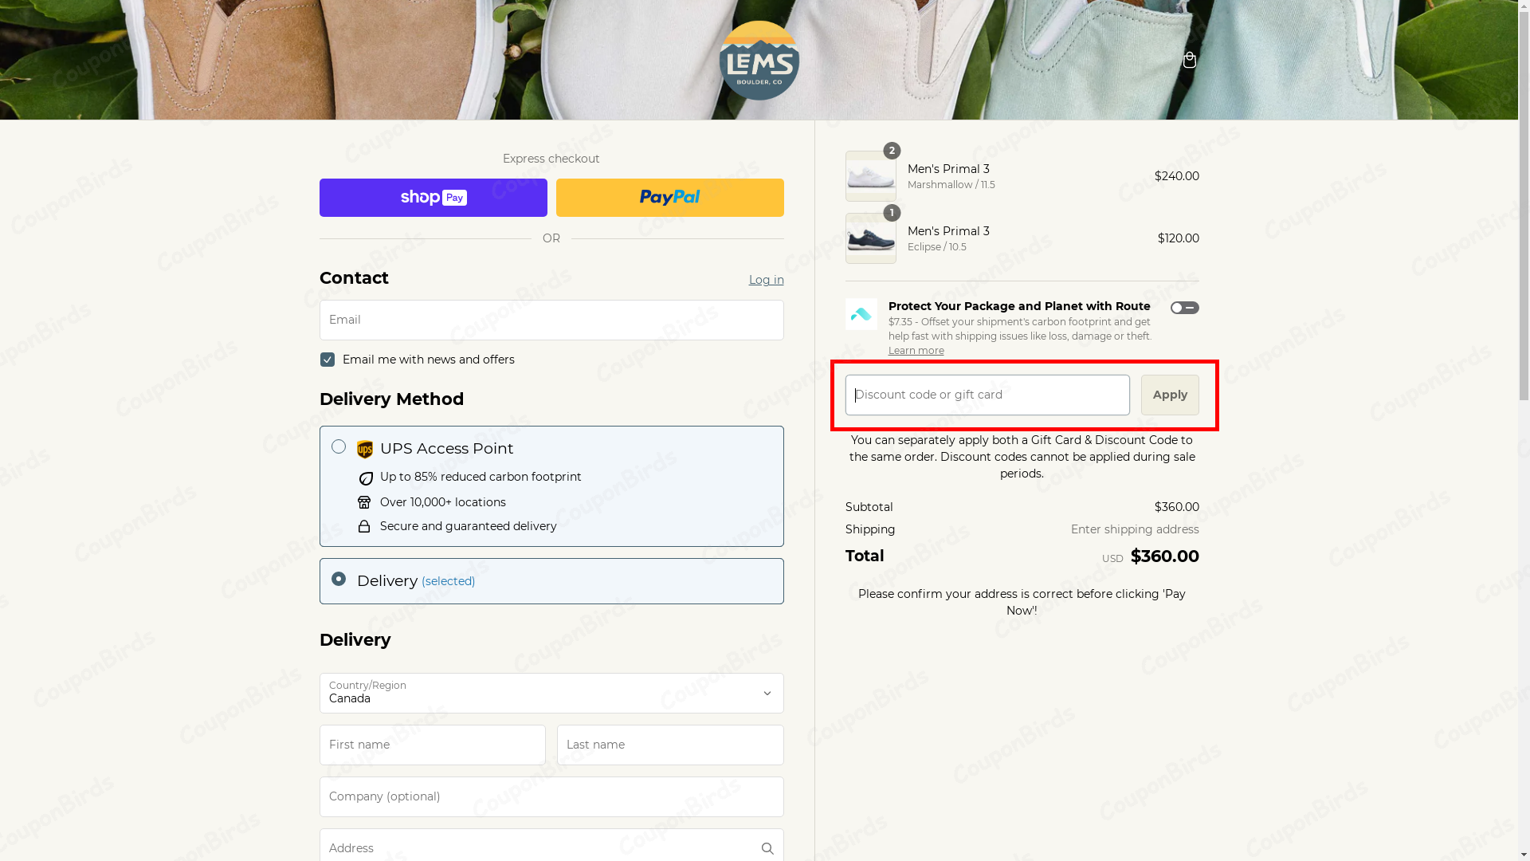The width and height of the screenshot is (1530, 861).
Task: Pay with Shop Pay express button
Action: pos(433,198)
